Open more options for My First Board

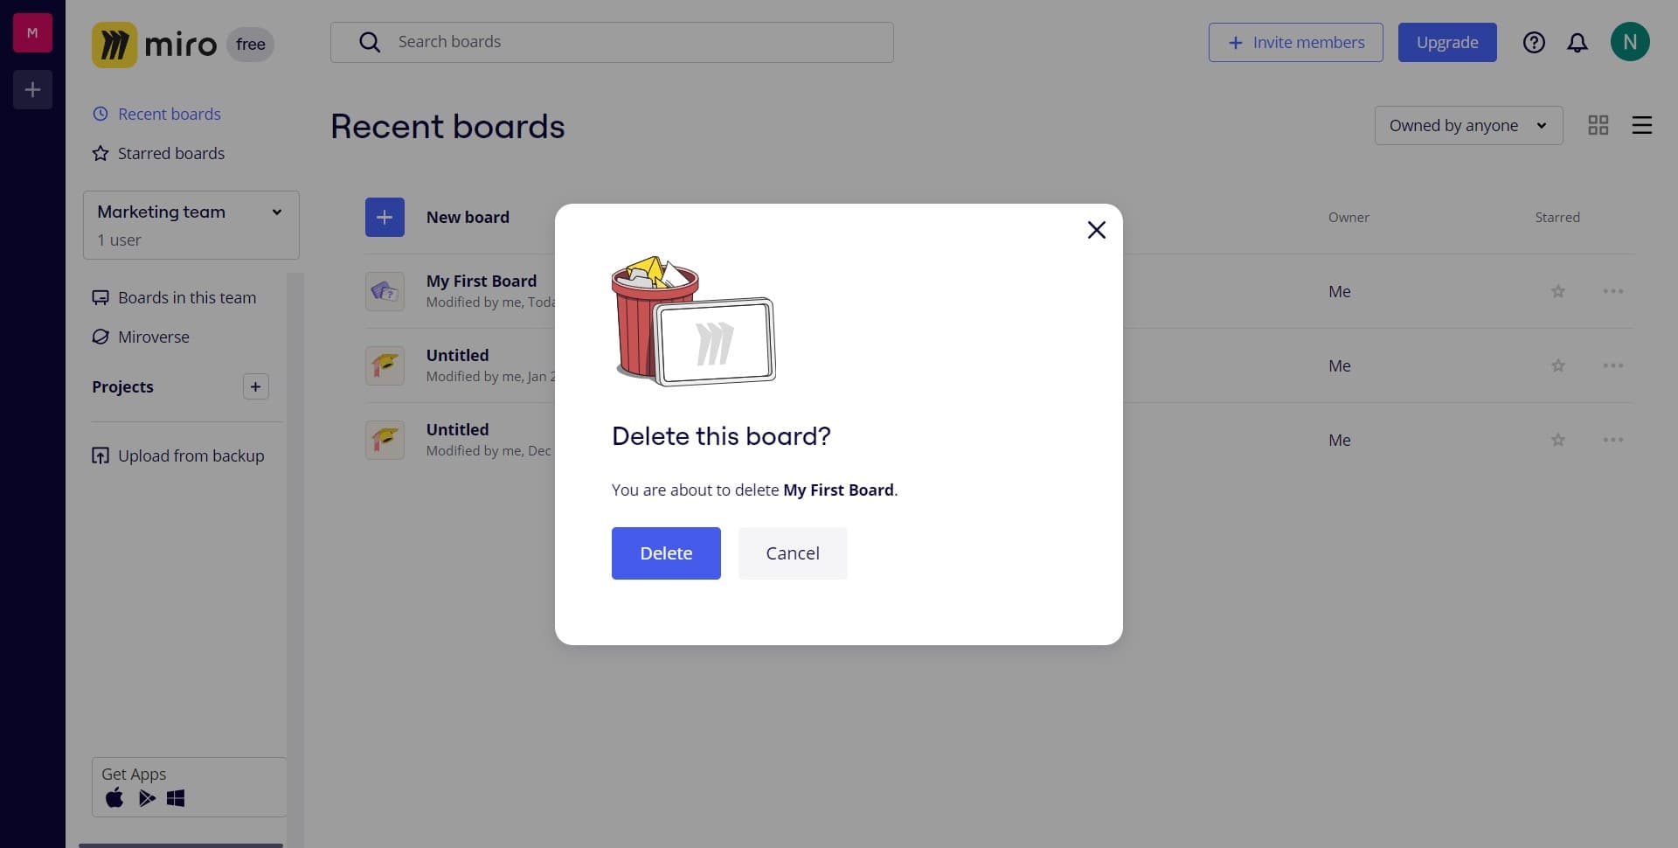pos(1612,291)
